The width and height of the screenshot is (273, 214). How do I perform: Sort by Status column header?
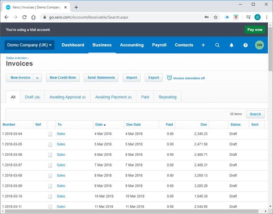coord(236,124)
